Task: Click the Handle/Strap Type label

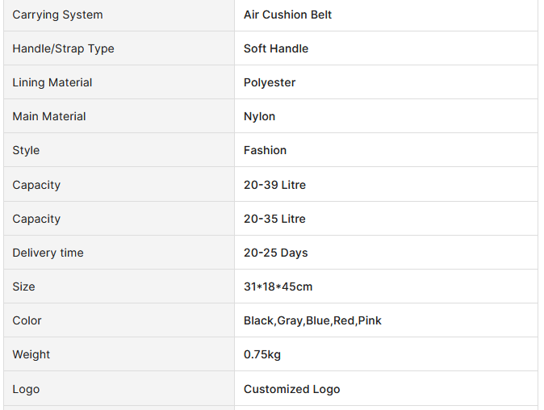Action: (63, 49)
